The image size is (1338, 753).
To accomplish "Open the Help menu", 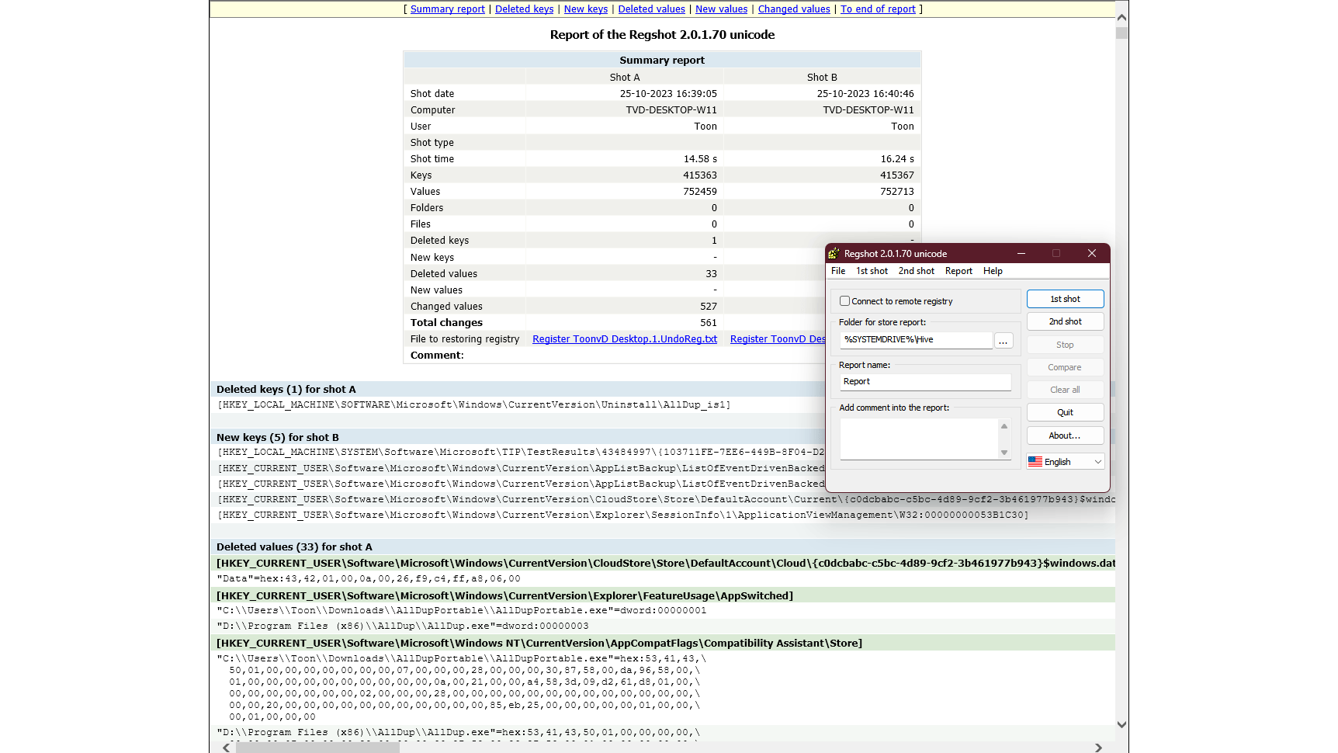I will pyautogui.click(x=993, y=271).
